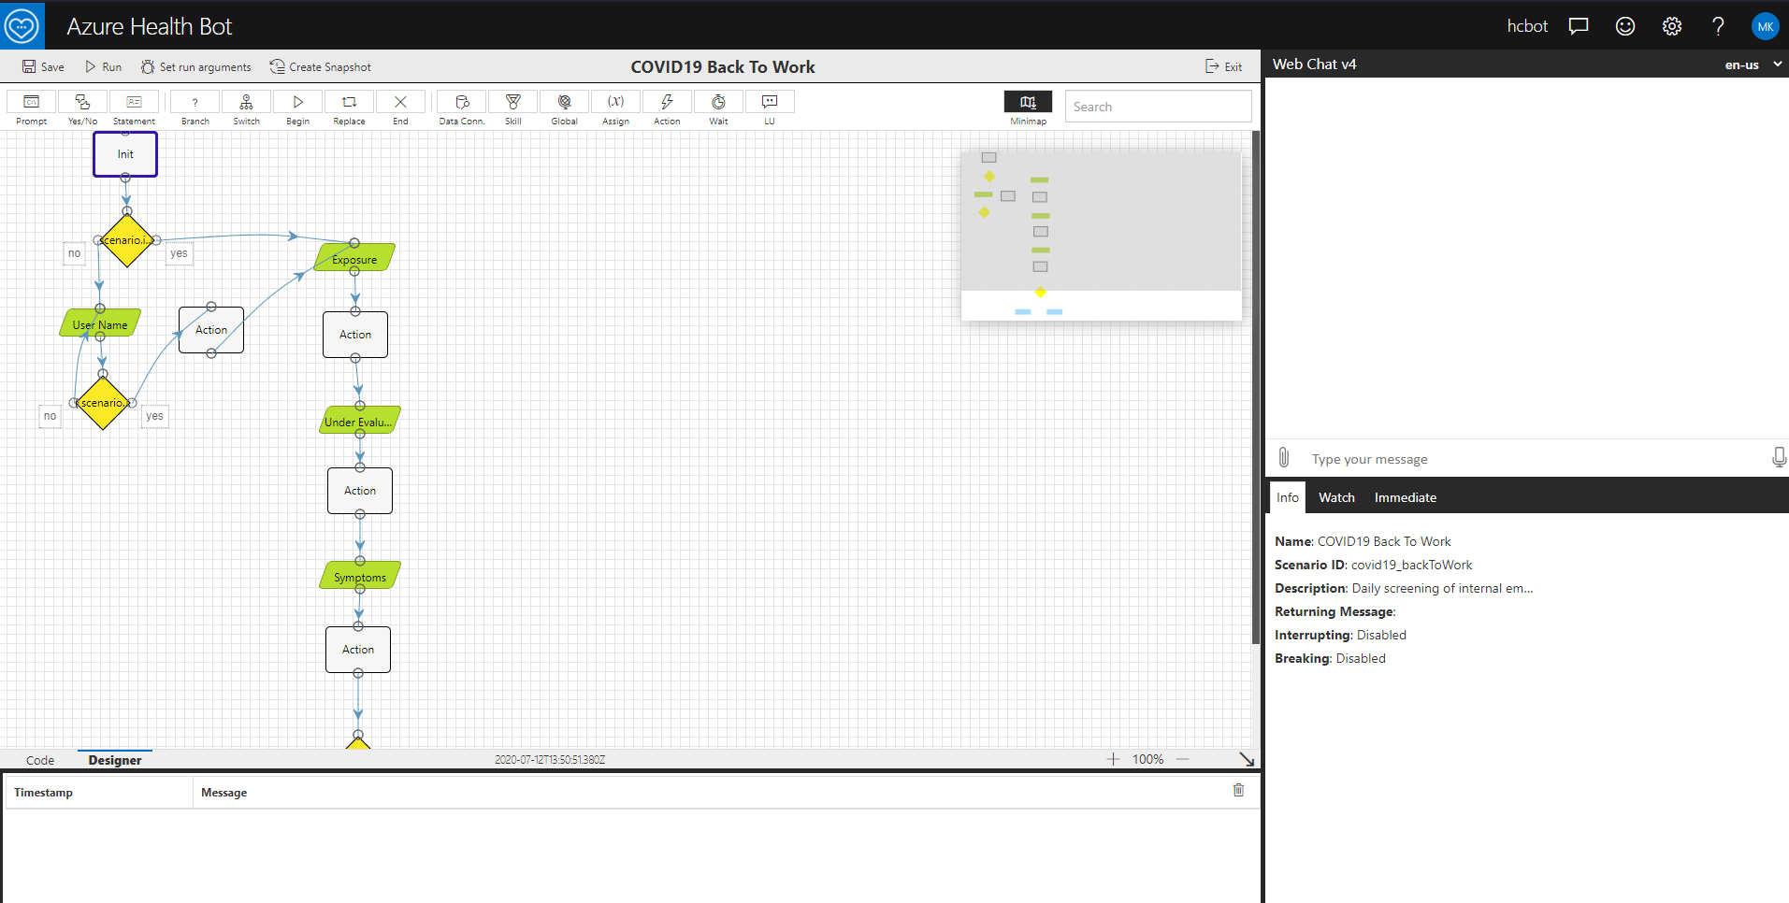
Task: Open the en-us language dropdown
Action: (x=1753, y=64)
